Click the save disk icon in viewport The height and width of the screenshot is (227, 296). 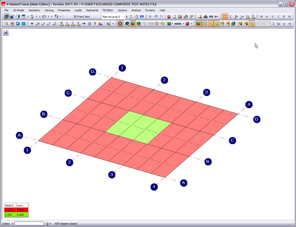click(x=6, y=33)
